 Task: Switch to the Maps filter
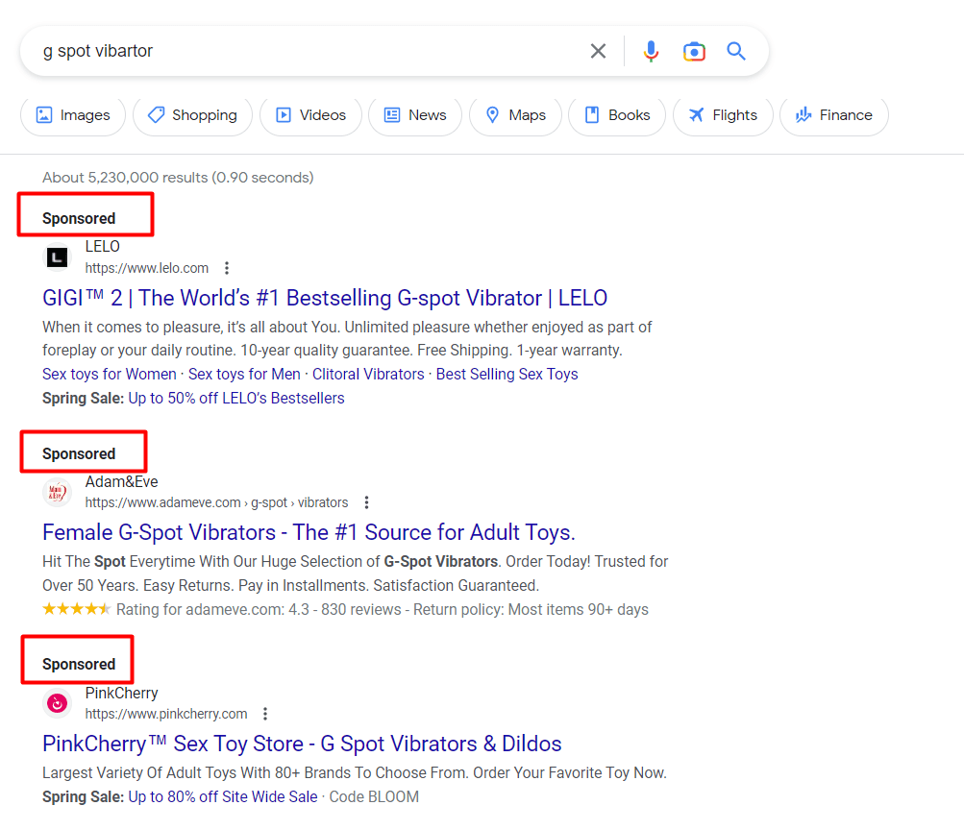(x=515, y=115)
